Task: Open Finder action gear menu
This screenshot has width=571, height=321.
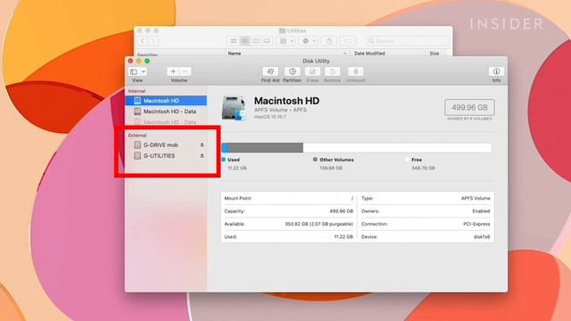Action: 309,41
